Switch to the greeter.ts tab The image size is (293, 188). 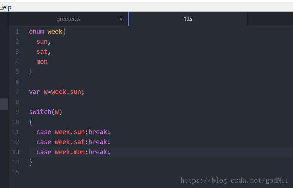(x=68, y=19)
